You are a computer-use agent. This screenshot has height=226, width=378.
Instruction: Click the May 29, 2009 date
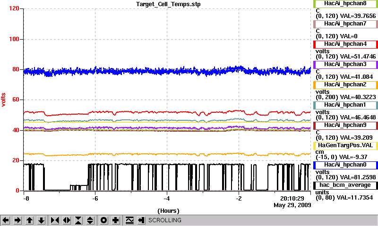(x=292, y=205)
